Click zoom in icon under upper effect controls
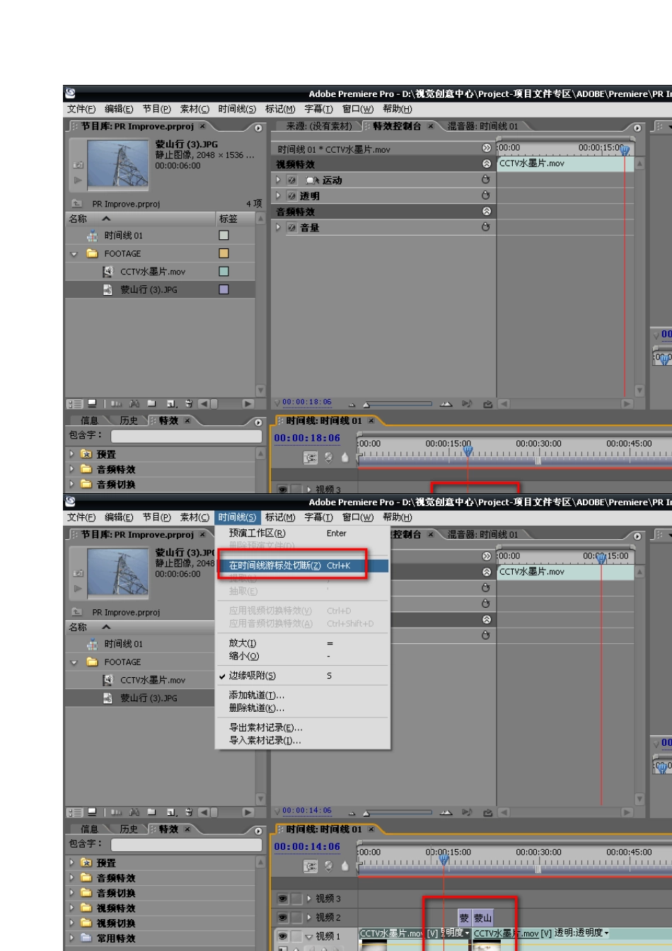Screen dimensions: 672x951 (x=446, y=404)
